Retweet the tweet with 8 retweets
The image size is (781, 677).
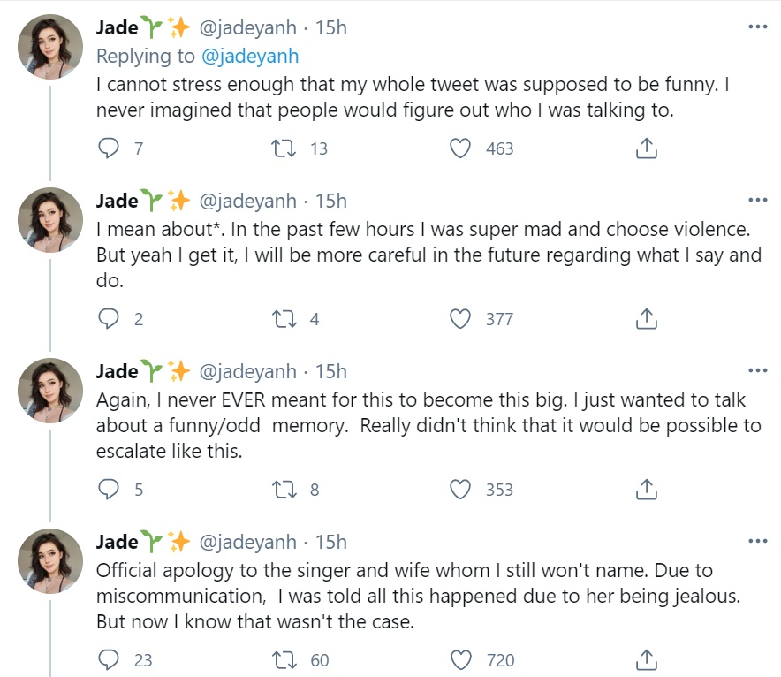coord(284,490)
